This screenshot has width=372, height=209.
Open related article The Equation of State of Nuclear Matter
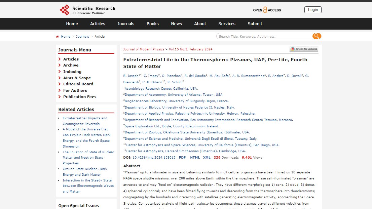click(88, 158)
